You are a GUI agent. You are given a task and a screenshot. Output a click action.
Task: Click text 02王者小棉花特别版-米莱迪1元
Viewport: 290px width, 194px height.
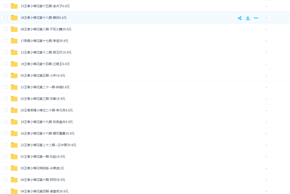click(x=42, y=168)
